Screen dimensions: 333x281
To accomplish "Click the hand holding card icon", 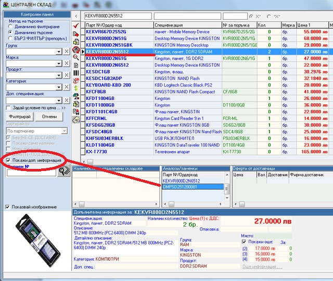I will (x=76, y=120).
